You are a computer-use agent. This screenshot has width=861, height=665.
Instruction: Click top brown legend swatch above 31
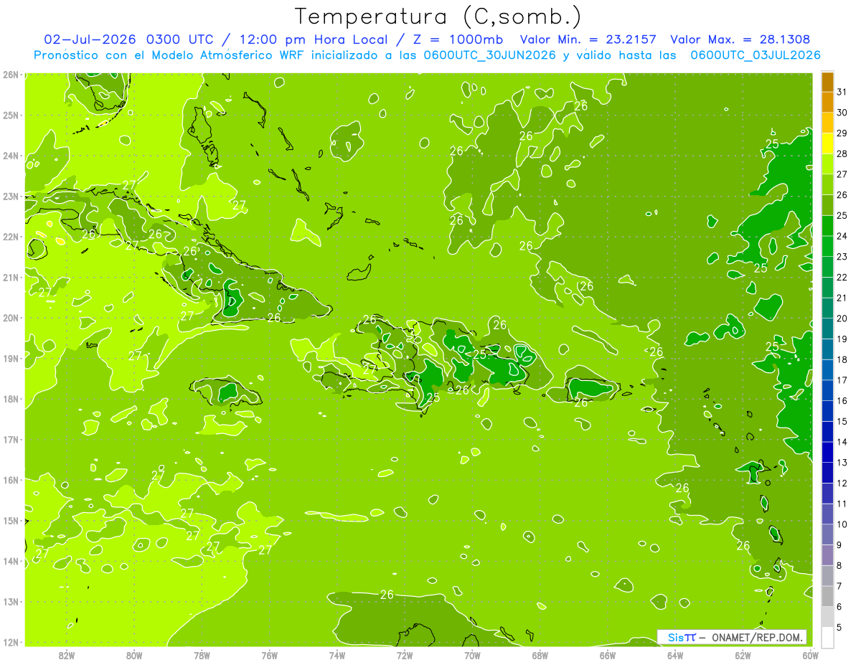click(x=827, y=82)
